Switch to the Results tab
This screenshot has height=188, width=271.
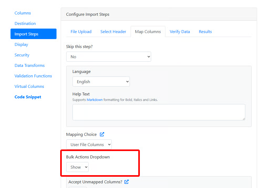pos(205,31)
